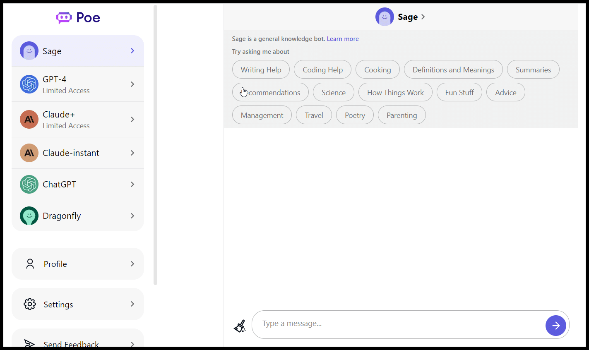Open the ChatGPT chat

[78, 185]
